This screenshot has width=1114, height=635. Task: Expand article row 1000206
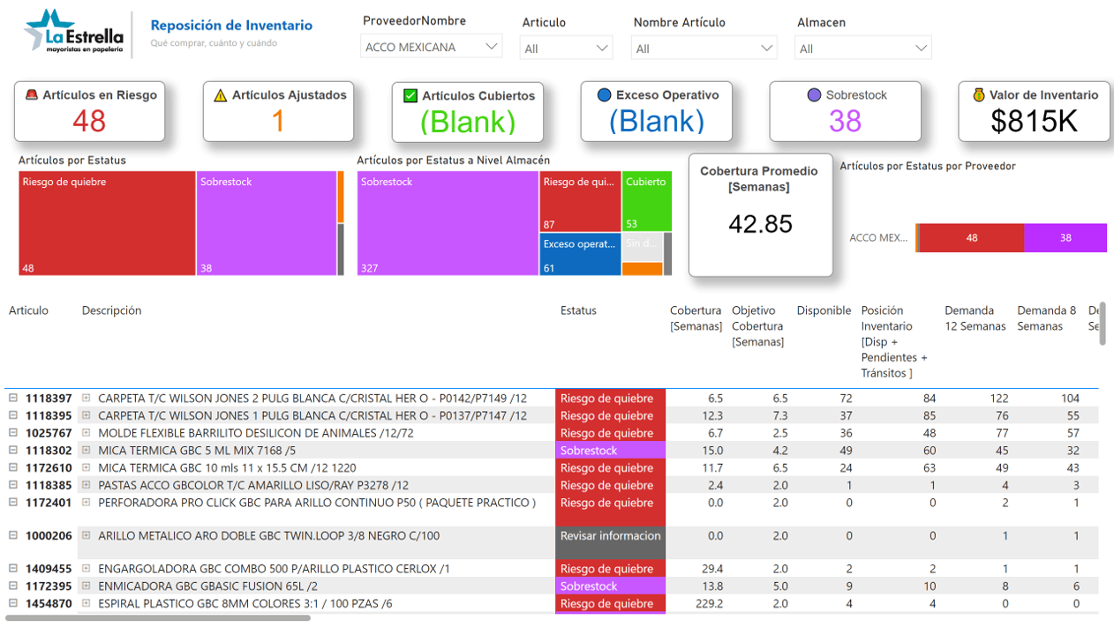coord(13,535)
